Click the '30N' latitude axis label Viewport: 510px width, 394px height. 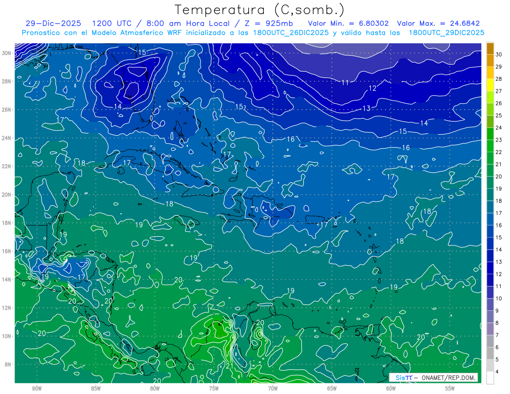click(x=6, y=53)
